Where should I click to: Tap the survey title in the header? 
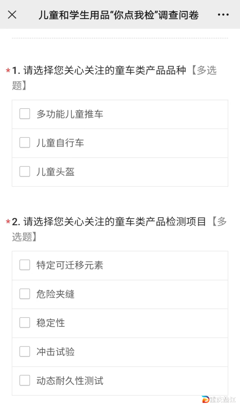[118, 15]
